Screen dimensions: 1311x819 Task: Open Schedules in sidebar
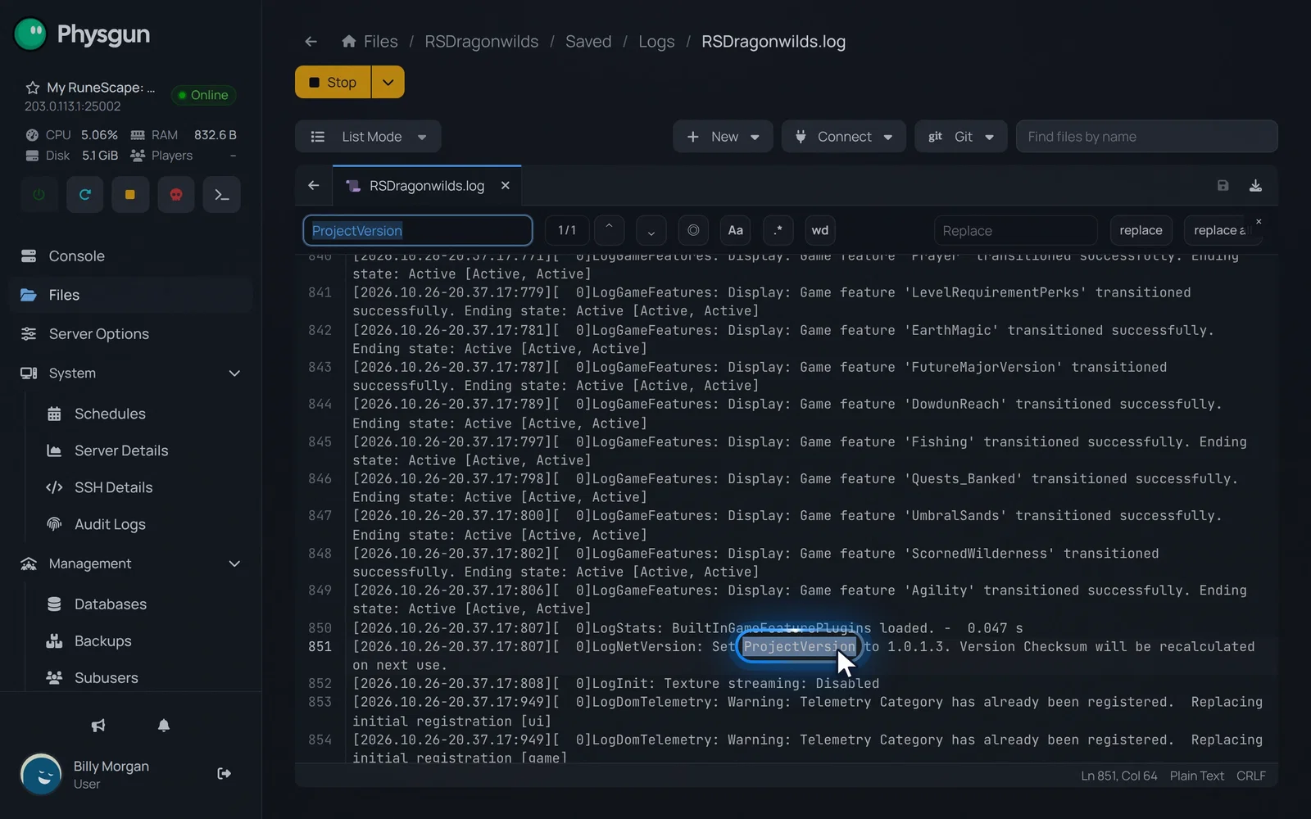110,414
